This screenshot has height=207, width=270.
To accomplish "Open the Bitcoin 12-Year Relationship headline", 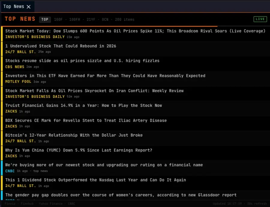I will [73, 135].
